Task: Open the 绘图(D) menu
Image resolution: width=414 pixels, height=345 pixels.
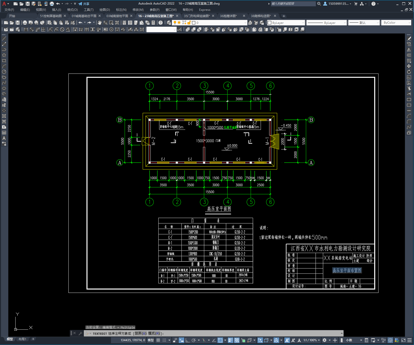Action: pyautogui.click(x=105, y=10)
